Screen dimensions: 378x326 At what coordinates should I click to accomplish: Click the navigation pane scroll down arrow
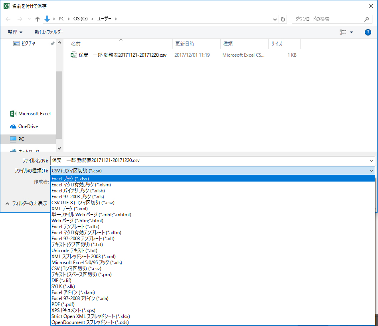click(59, 148)
